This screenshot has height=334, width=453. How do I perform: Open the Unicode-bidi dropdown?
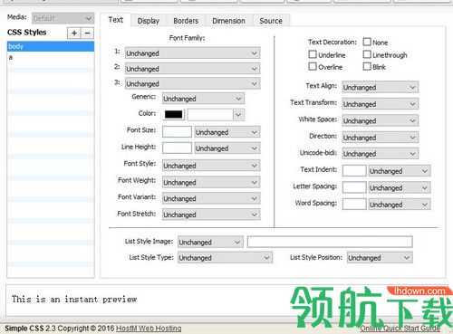[x=381, y=154]
